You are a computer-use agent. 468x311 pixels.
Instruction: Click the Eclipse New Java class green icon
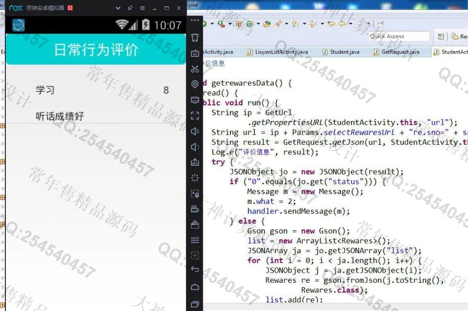coord(249,24)
